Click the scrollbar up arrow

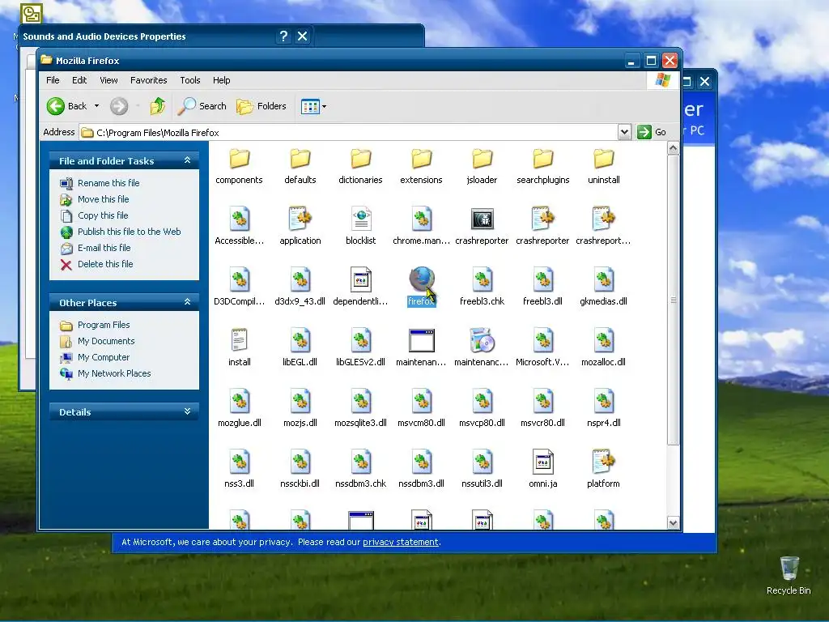(673, 148)
